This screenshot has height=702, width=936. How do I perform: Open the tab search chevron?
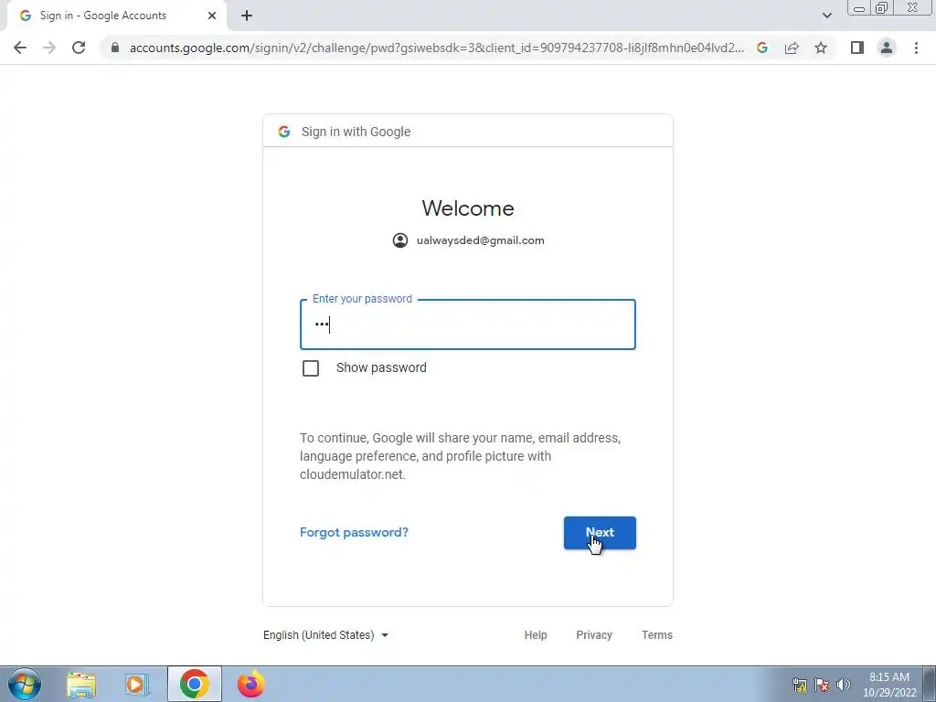pos(826,16)
